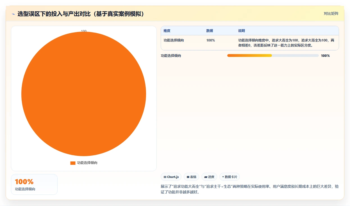The image size is (350, 206).
Task: Click the icon inside the Chart.js tag
Action: (165, 177)
